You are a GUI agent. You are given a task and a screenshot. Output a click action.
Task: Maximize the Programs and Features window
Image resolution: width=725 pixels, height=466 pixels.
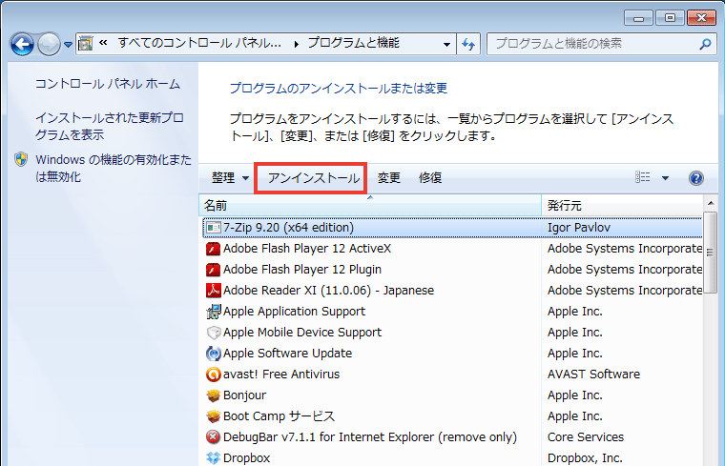click(x=670, y=18)
